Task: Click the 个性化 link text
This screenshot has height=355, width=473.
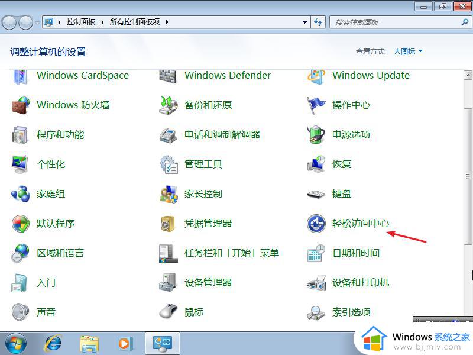Action: click(x=51, y=164)
